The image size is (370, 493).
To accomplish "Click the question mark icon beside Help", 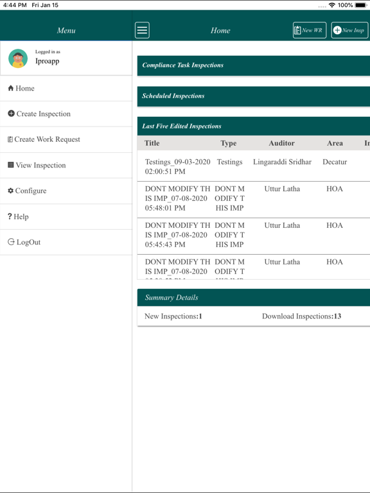I will 10,216.
